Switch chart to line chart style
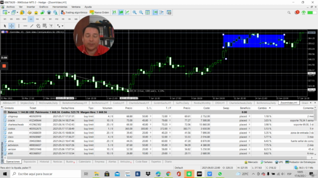This screenshot has width=318, height=178. (127, 12)
